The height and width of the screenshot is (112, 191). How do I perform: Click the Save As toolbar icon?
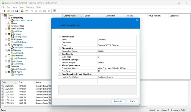[17, 11]
